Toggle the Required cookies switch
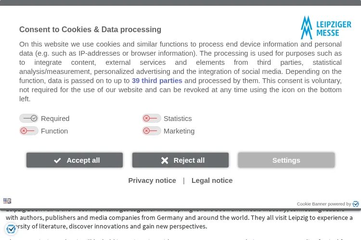 tap(29, 119)
